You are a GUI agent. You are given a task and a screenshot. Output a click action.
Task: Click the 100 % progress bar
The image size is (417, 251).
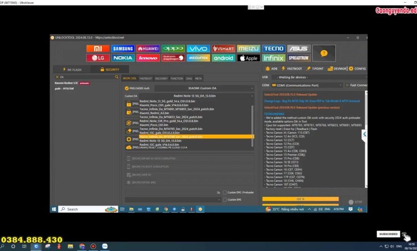[x=300, y=199]
